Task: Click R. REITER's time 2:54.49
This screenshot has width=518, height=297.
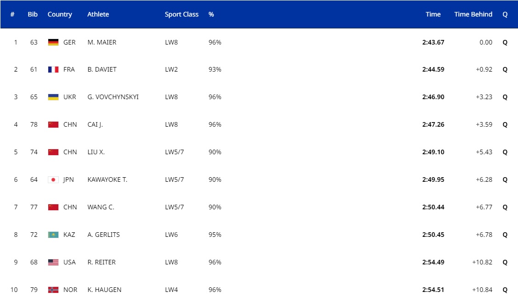Action: 433,263
